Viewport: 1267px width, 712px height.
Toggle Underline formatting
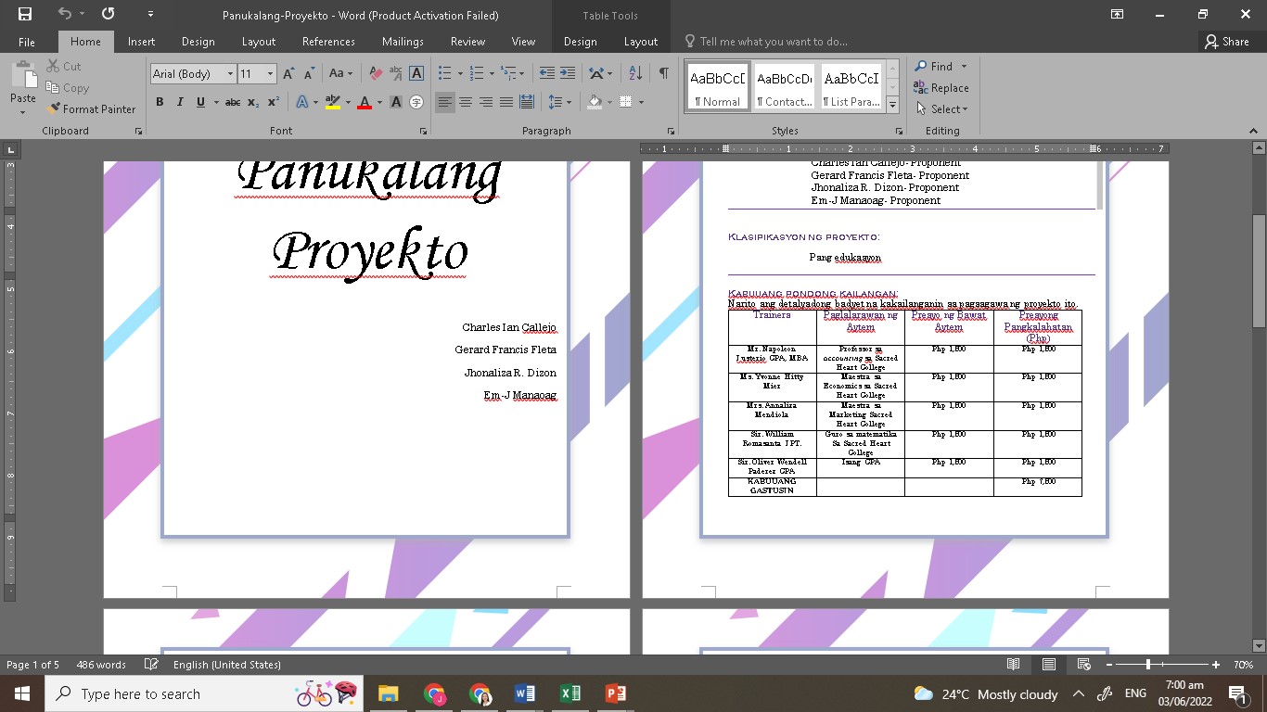[200, 102]
